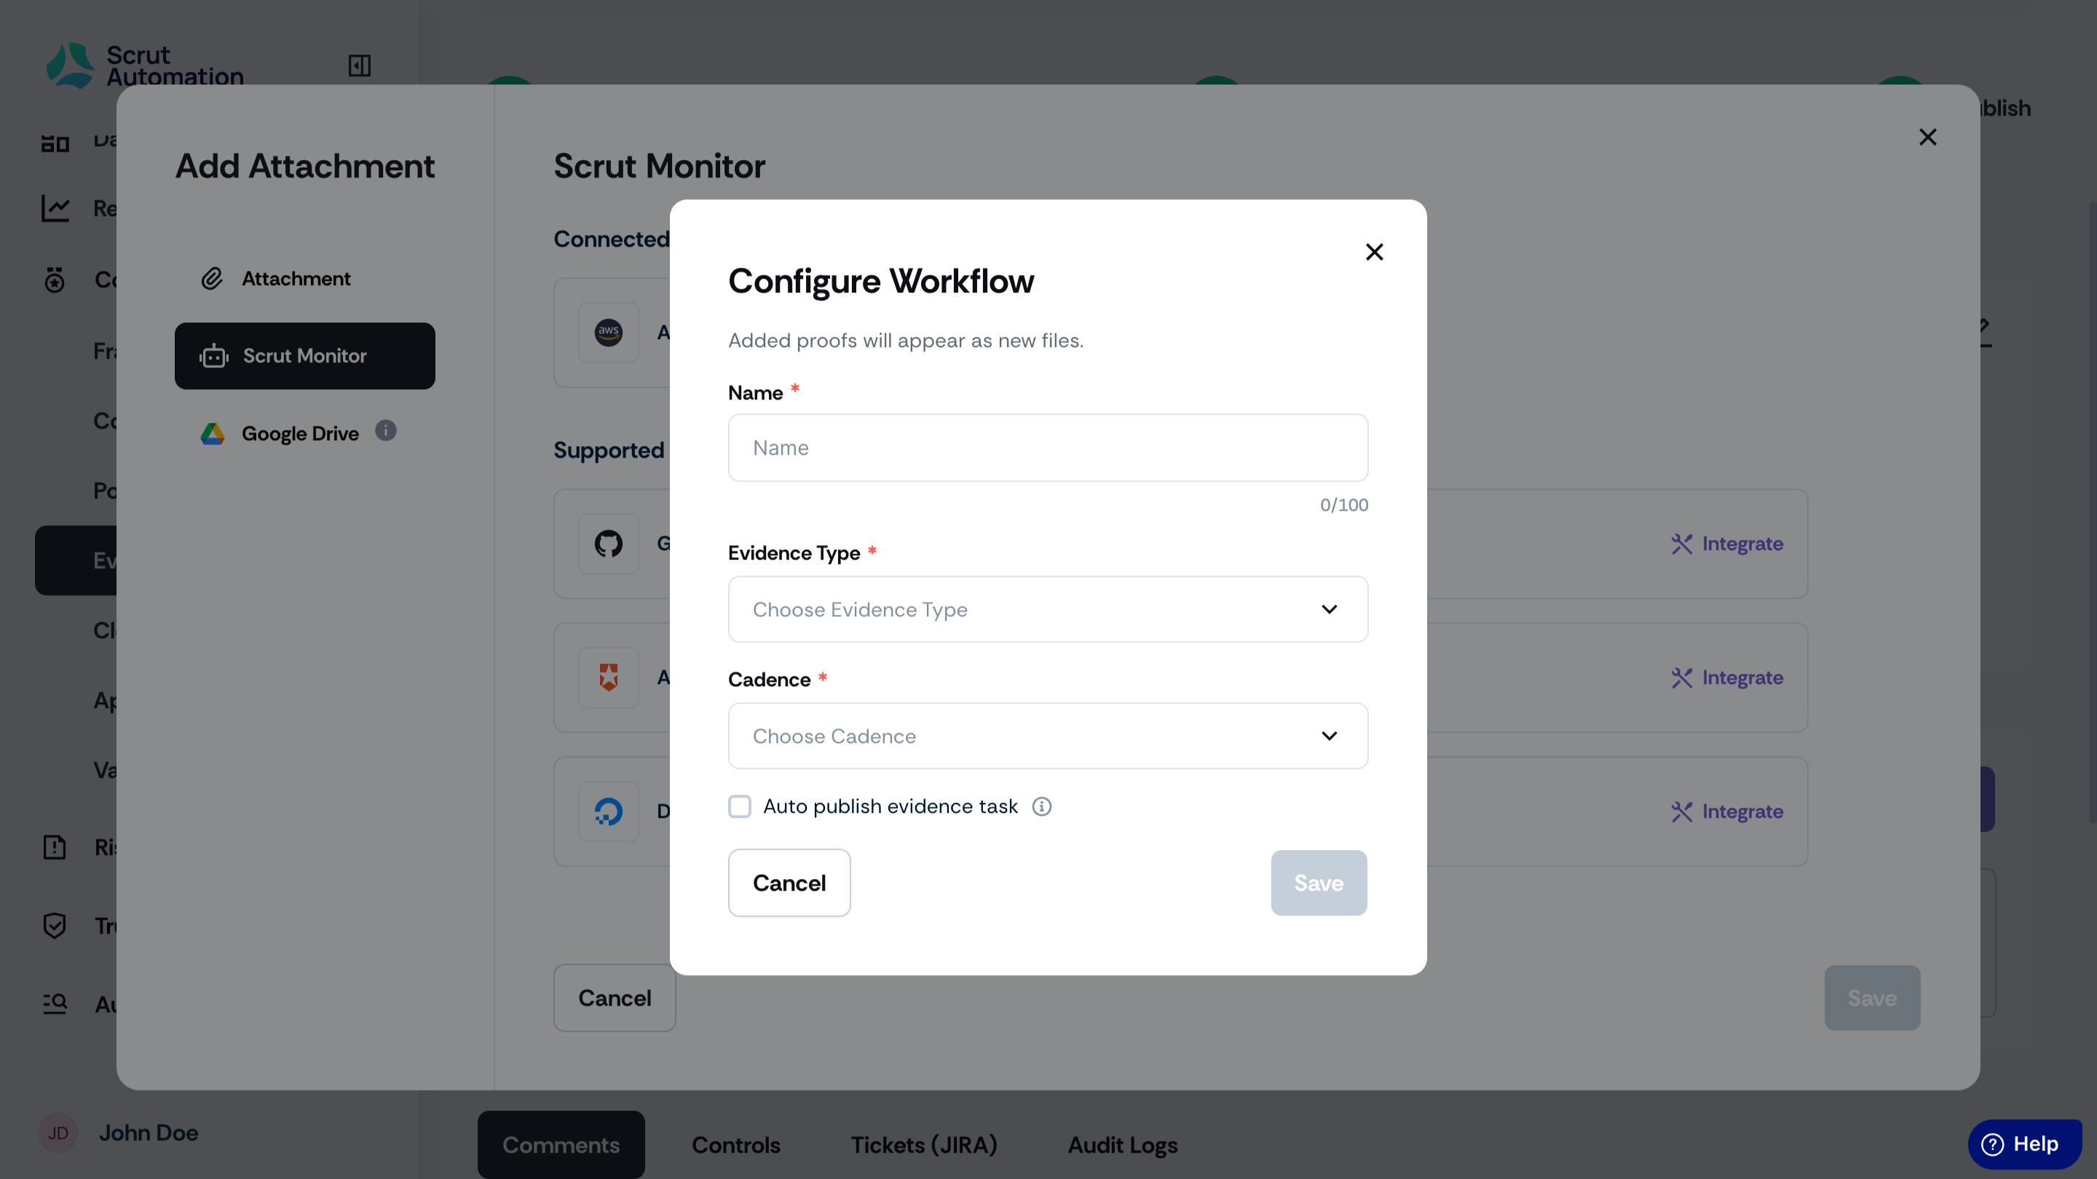Screen dimensions: 2097x1179
Task: Expand the Choose Cadence dropdown
Action: [x=1048, y=736]
